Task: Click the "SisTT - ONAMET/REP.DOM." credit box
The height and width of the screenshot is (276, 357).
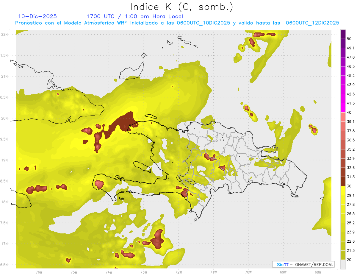Action: click(x=303, y=264)
